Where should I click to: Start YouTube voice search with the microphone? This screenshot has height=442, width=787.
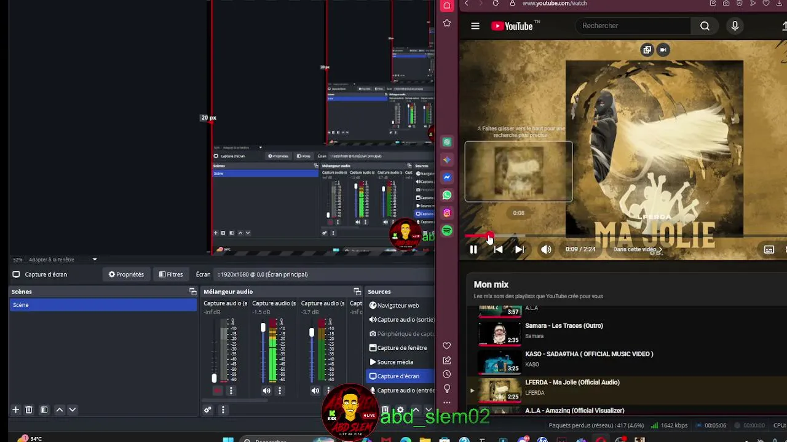pyautogui.click(x=735, y=26)
